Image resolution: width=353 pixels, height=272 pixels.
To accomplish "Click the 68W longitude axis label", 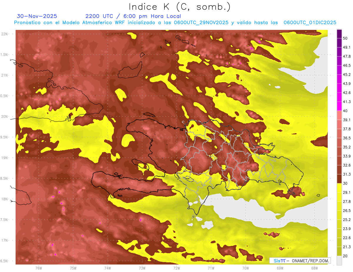I will (x=314, y=268).
